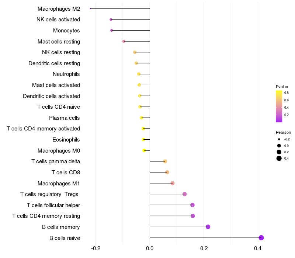Image resolution: width=295 pixels, height=258 pixels.
Task: Click the T cells regulatory Tregs dot
Action: coord(185,194)
